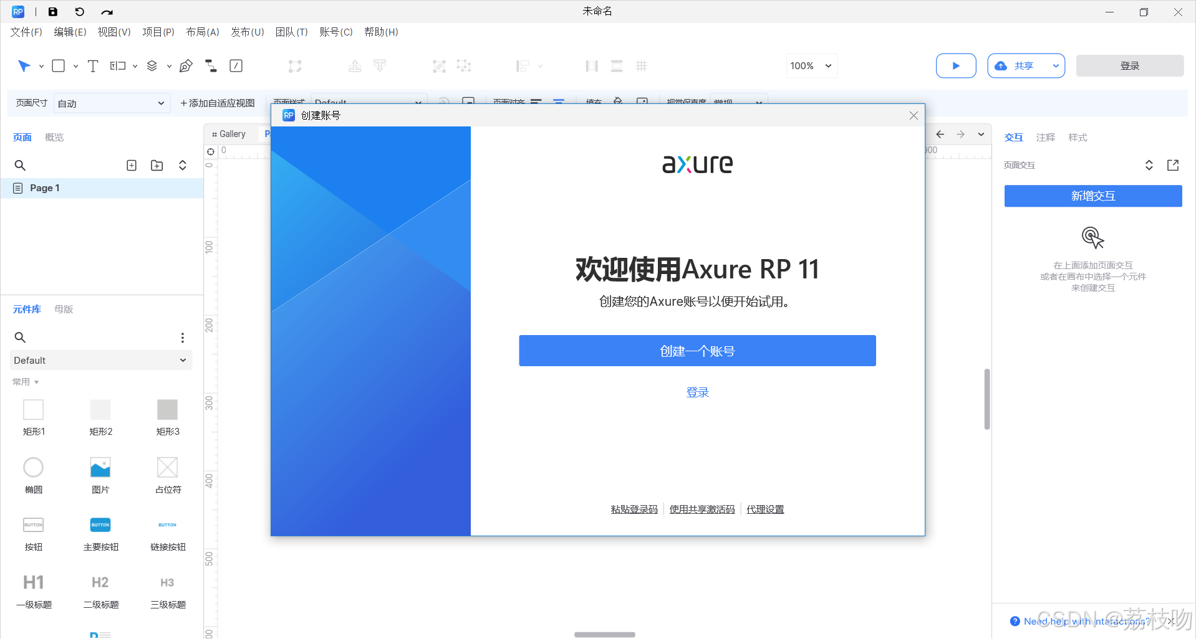Click the 代理设置 link

point(764,509)
